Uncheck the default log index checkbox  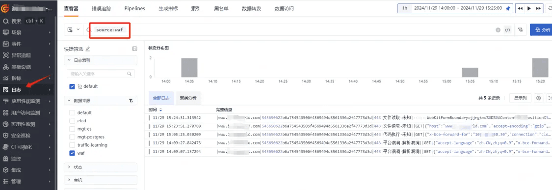[72, 86]
